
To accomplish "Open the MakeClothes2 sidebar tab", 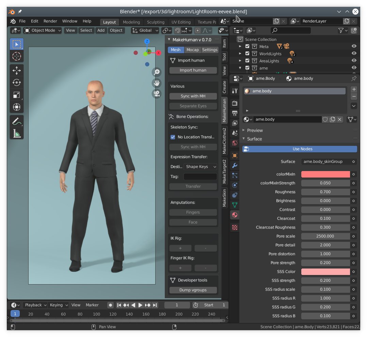I will click(224, 140).
